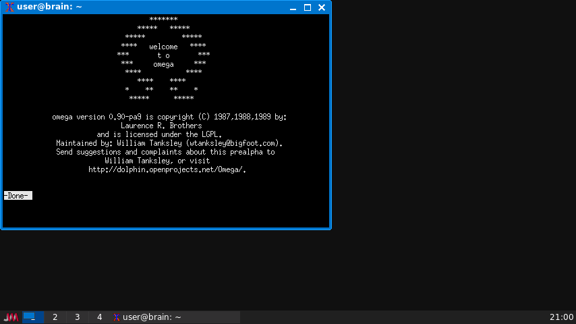Switch to desktop 2
The width and height of the screenshot is (576, 324).
click(x=55, y=317)
